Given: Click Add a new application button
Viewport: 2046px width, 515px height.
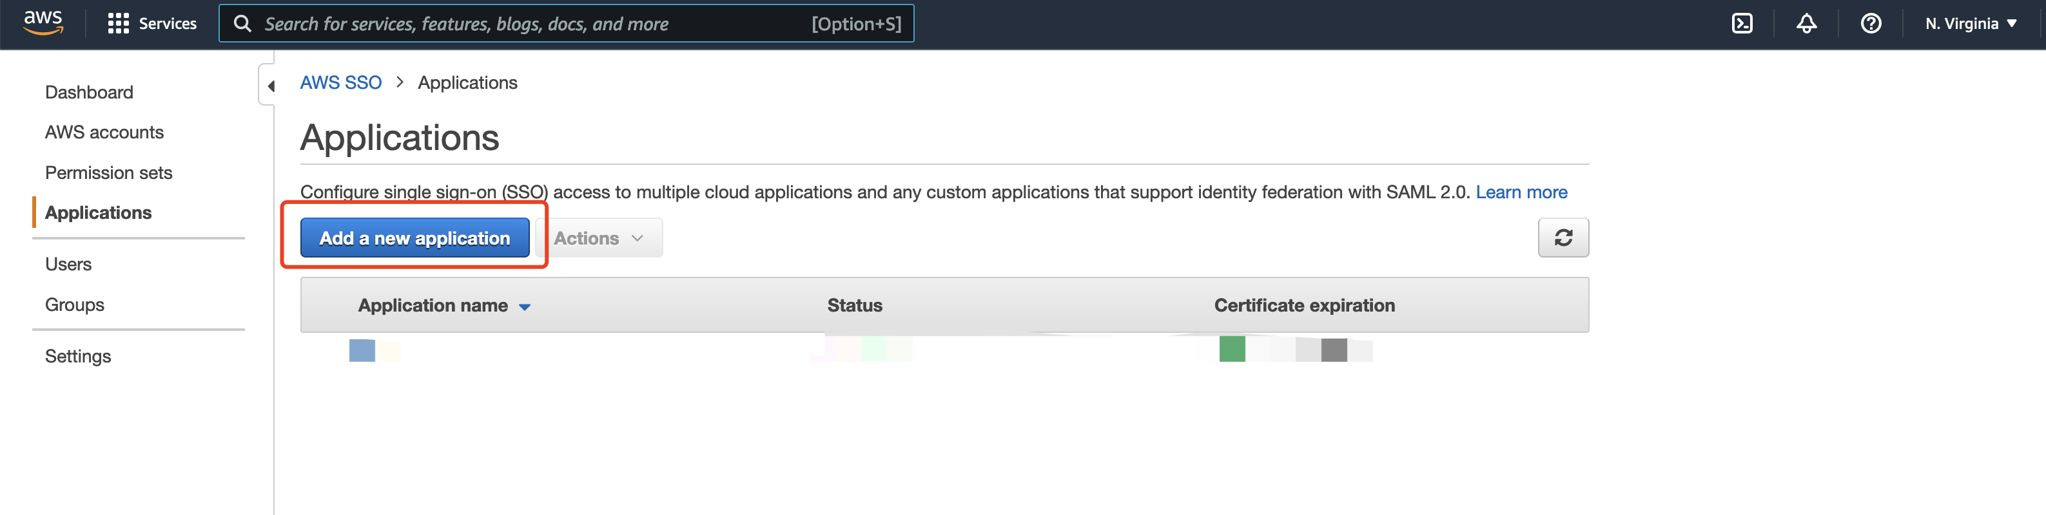Looking at the screenshot, I should [414, 238].
